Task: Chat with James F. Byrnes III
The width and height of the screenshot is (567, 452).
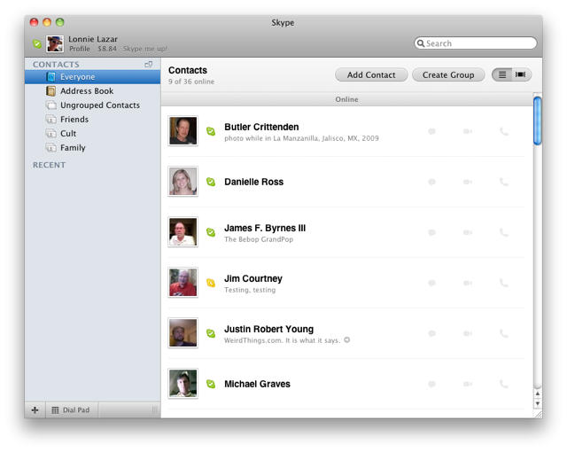Action: point(431,232)
